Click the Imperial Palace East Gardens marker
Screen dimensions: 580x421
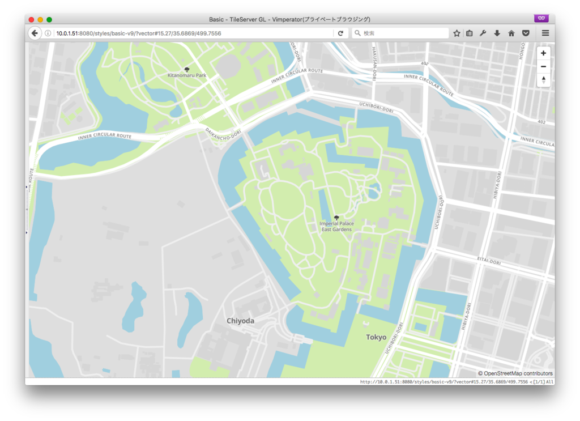click(x=336, y=218)
